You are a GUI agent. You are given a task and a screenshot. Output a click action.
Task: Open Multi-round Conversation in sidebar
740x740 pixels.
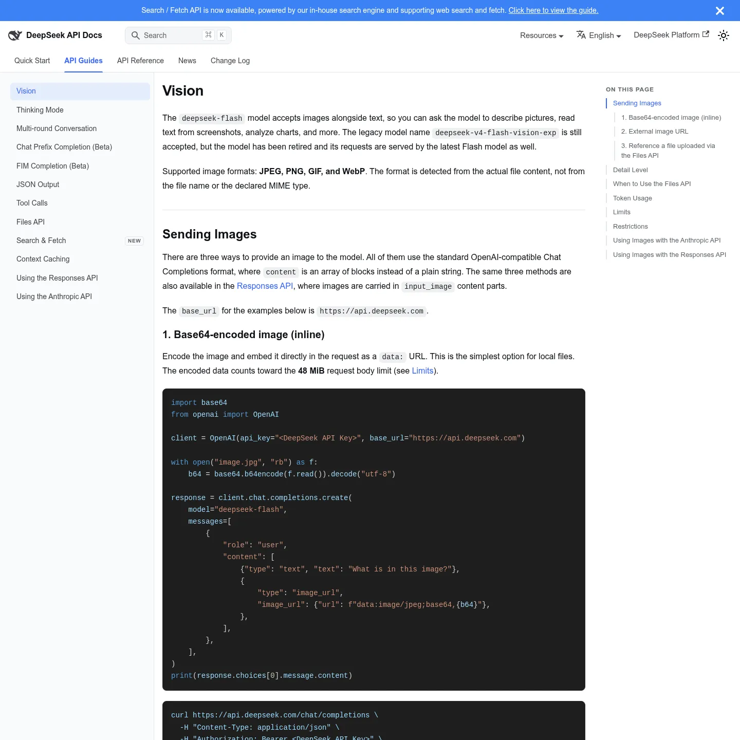pyautogui.click(x=80, y=128)
